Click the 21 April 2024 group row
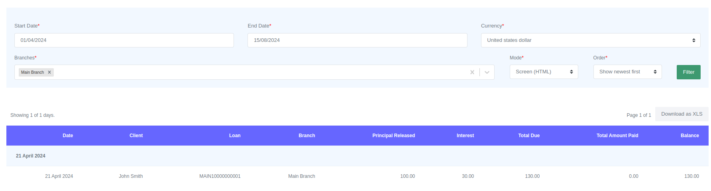 tap(31, 156)
